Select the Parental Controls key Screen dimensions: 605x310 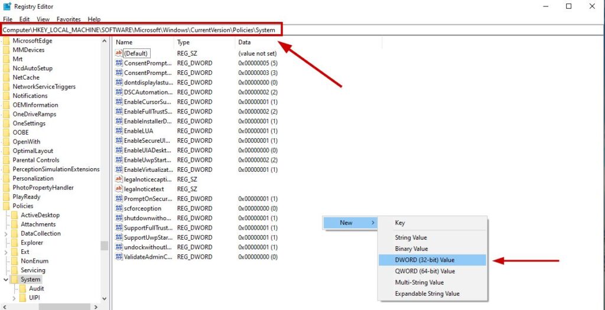[36, 160]
